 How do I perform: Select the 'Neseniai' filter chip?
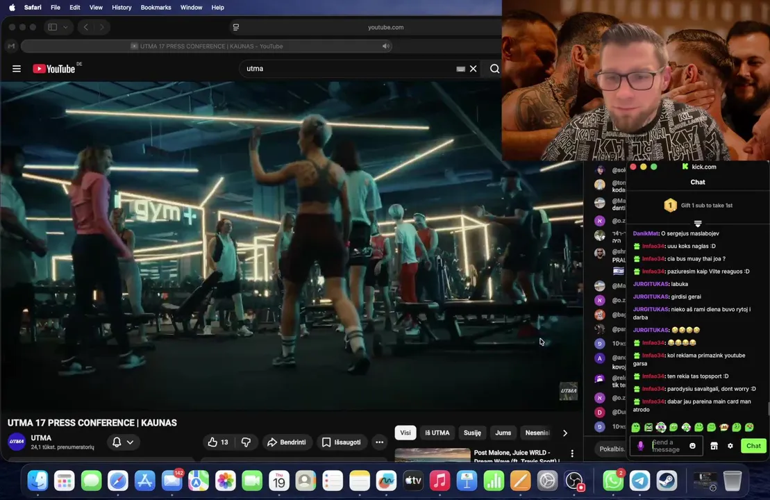coord(537,433)
